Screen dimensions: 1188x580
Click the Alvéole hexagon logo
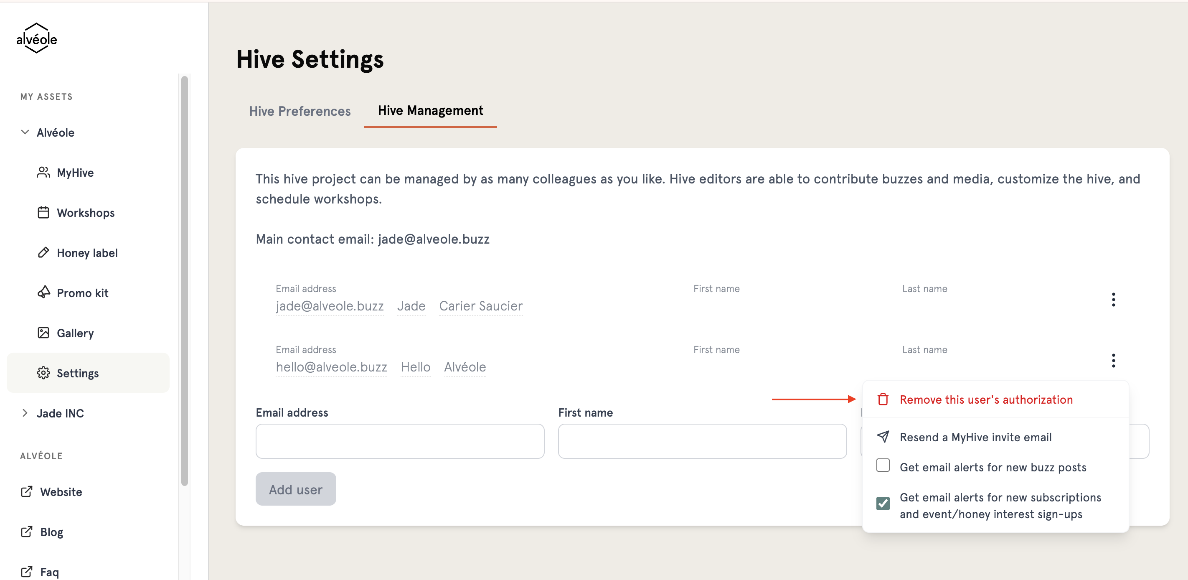point(36,38)
